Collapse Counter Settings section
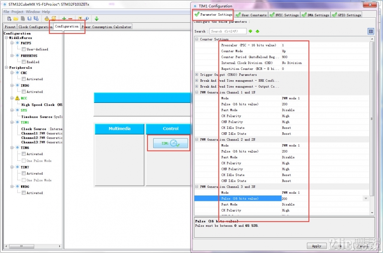 click(196, 39)
